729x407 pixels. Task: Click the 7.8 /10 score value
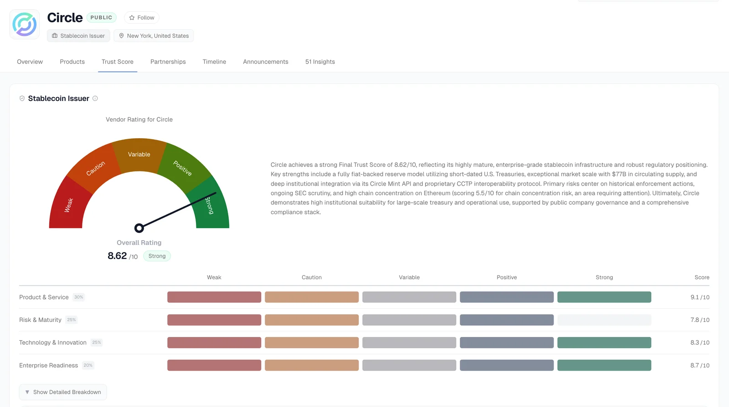tap(700, 320)
